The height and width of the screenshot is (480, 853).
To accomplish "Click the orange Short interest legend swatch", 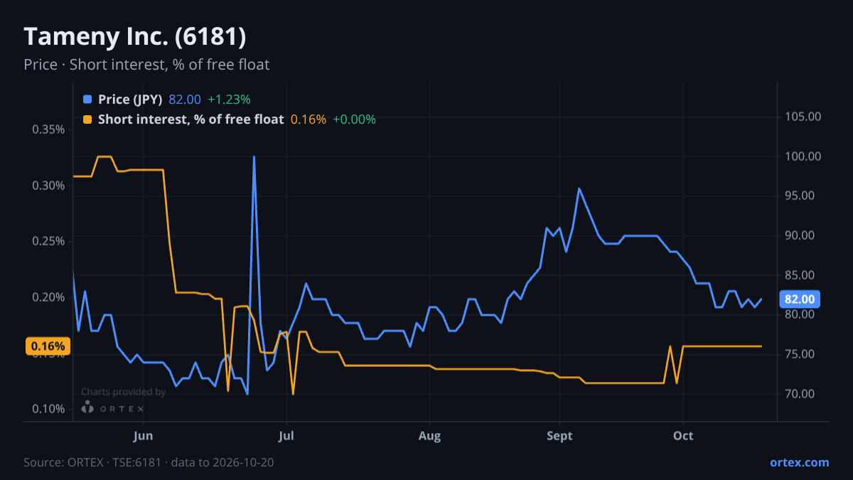I will [87, 119].
